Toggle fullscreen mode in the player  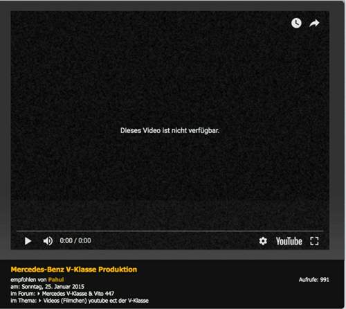point(314,241)
